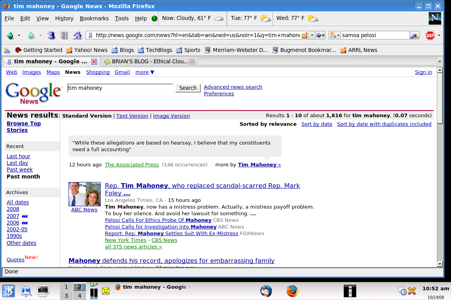Click the samoa pelosi search box

click(375, 35)
